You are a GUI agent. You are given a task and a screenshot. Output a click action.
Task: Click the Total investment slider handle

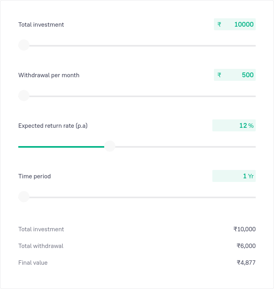24,45
